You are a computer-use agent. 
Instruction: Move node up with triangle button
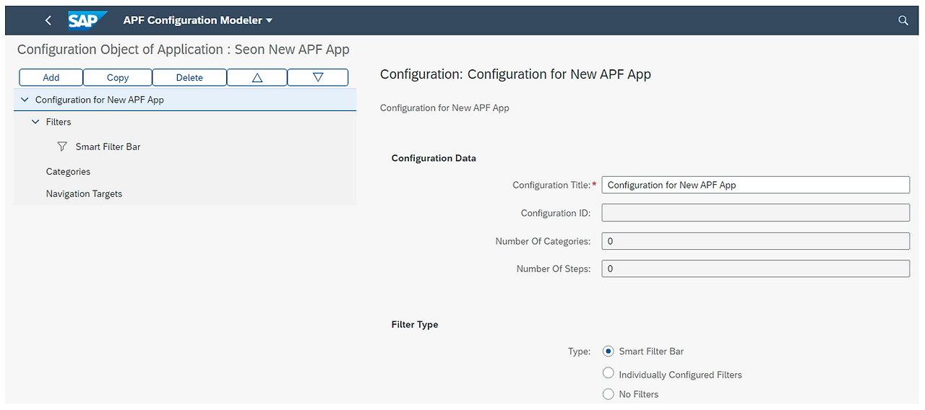coord(257,77)
